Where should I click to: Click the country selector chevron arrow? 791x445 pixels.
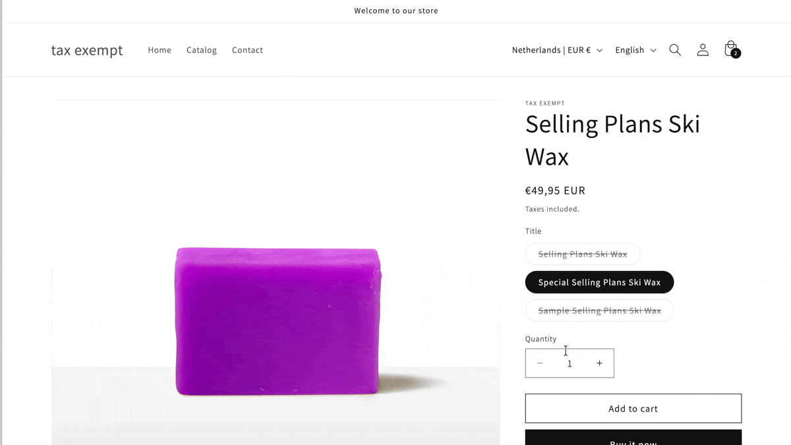600,50
